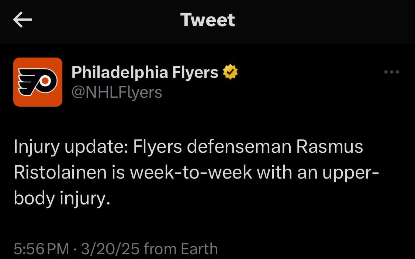
Task: Click "Flyers" inside the tweet body text
Action: [x=158, y=147]
